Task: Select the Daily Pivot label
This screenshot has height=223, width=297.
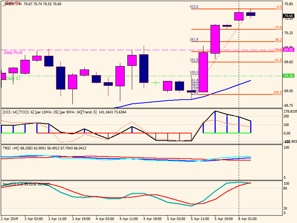Action: click(x=13, y=53)
